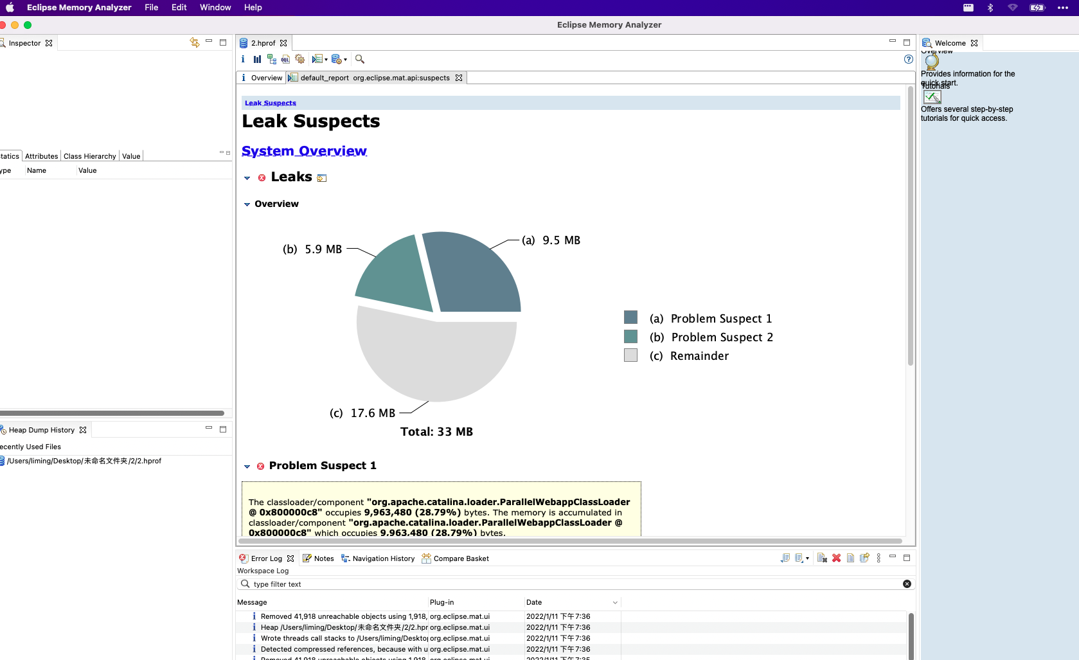Toggle the Date column sort chevron

point(615,602)
